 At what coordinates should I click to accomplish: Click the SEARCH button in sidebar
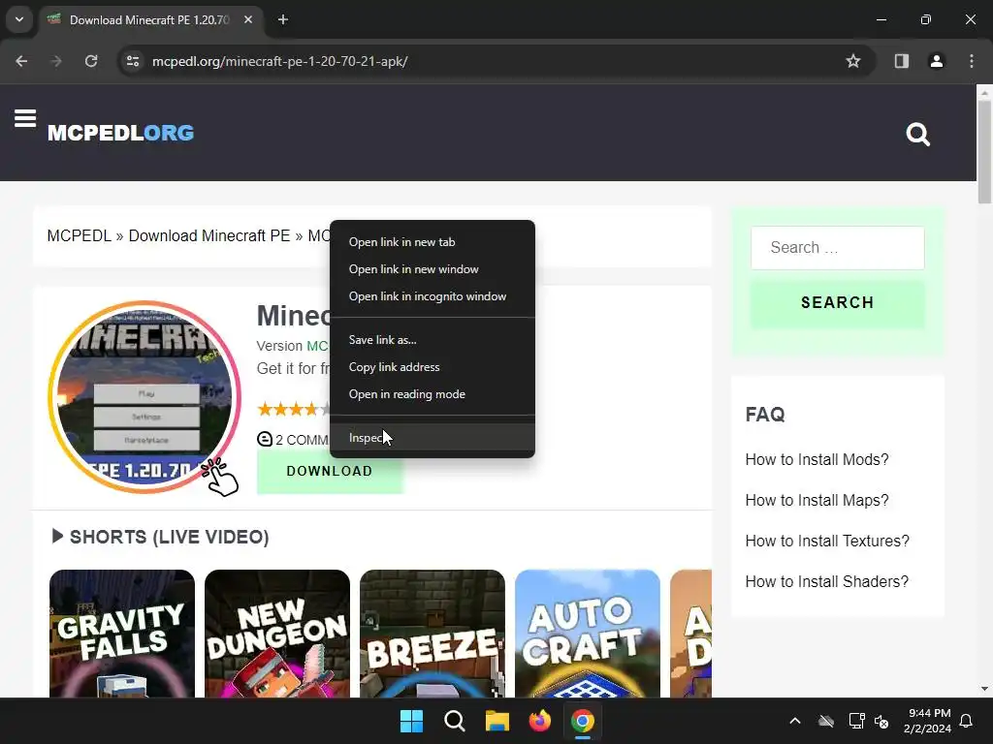(x=837, y=303)
